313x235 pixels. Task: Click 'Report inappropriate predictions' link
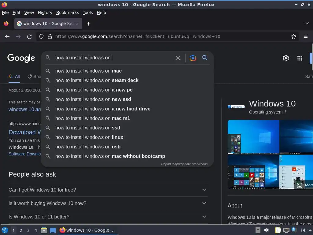[184, 164]
